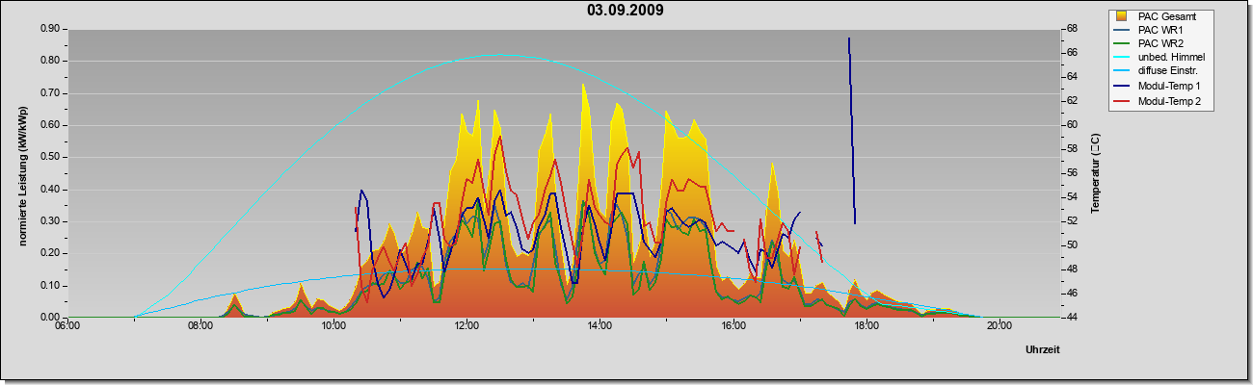Click the 58 temperature axis value

point(1071,149)
